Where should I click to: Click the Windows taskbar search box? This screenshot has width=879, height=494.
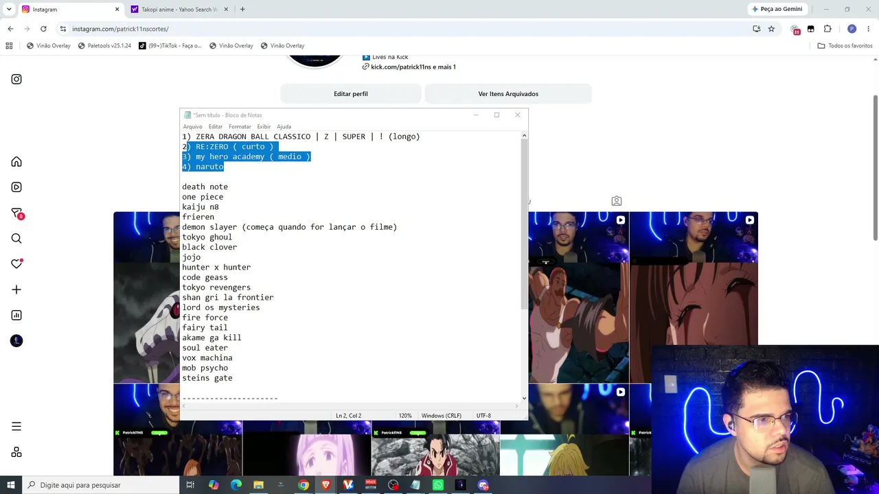tap(102, 485)
